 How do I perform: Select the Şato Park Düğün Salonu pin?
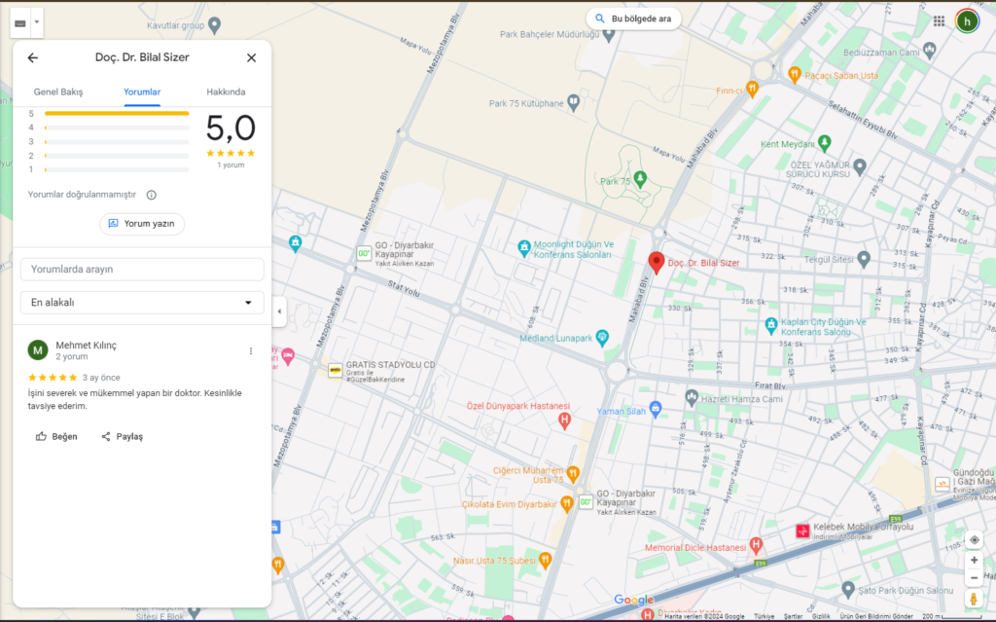847,589
